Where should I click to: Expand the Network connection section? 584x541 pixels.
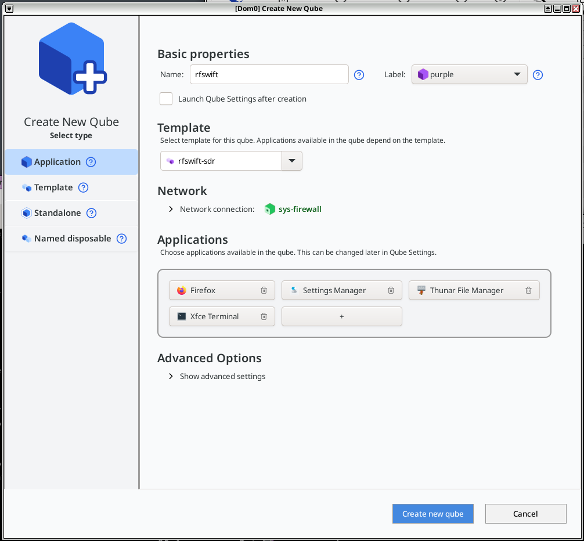click(170, 209)
